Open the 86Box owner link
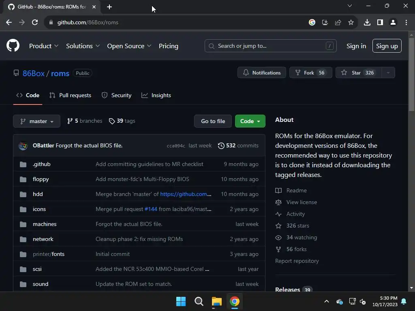The height and width of the screenshot is (311, 415). 34,73
